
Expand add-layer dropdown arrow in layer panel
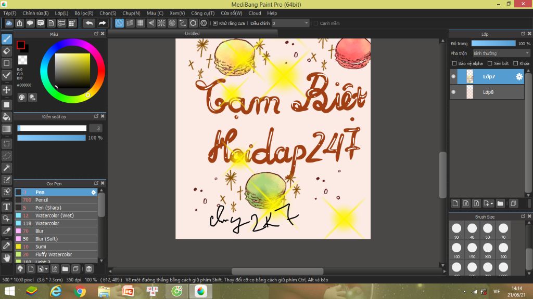(491, 203)
